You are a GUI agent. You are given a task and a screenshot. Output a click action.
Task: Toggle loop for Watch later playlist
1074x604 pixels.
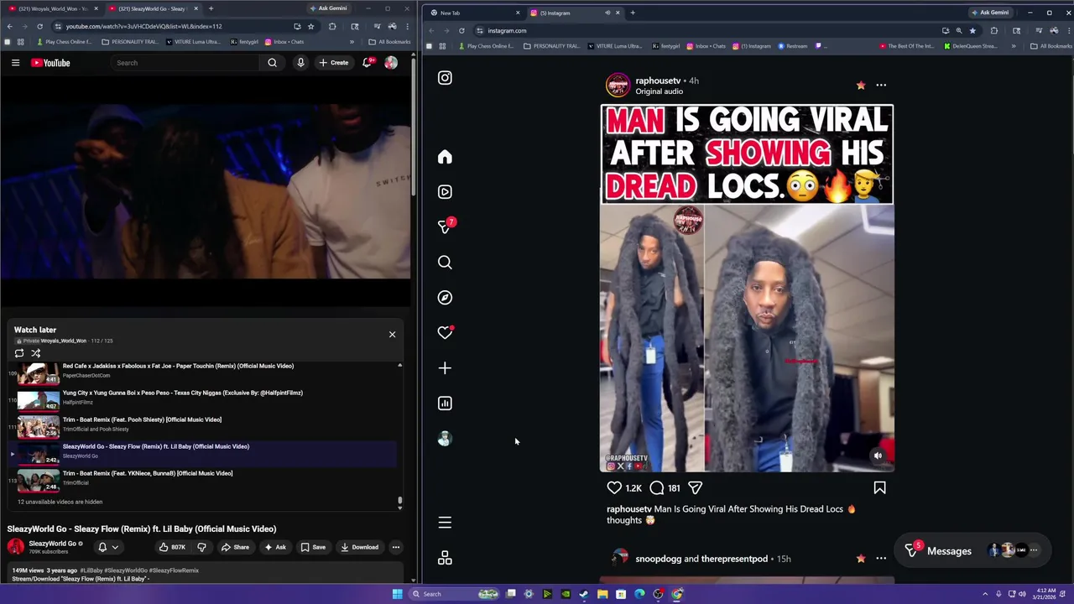coord(19,353)
